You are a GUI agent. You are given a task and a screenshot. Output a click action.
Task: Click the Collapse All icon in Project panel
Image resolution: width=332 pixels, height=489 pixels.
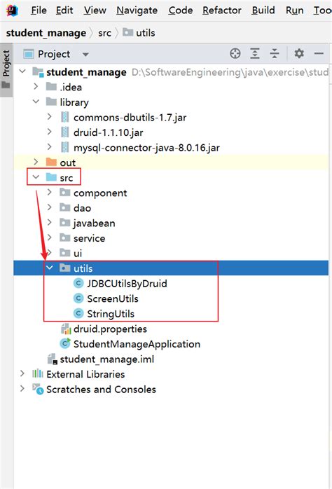[x=275, y=54]
